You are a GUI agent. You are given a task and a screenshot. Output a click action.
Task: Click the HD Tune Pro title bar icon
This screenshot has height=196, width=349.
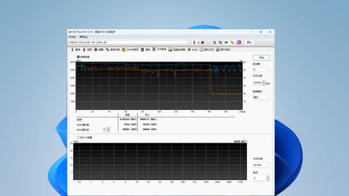[x=70, y=32]
